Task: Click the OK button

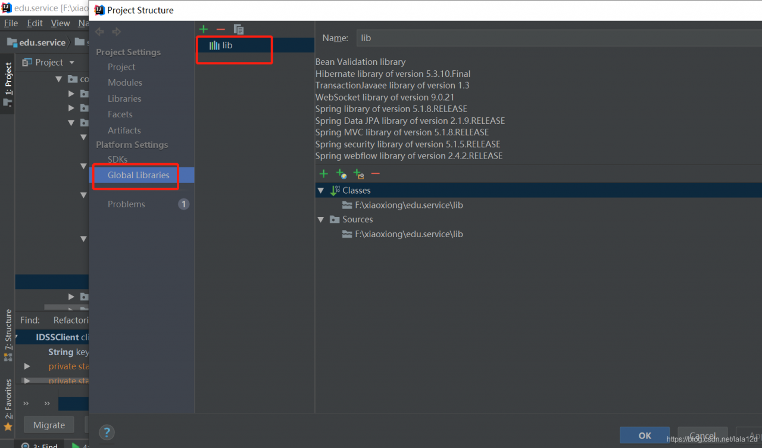Action: pyautogui.click(x=645, y=435)
